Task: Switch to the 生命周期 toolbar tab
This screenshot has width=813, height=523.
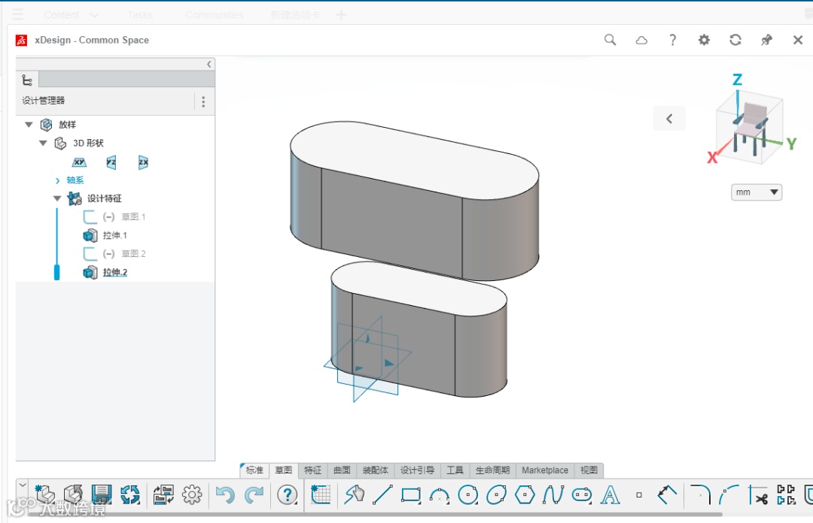Action: tap(492, 470)
